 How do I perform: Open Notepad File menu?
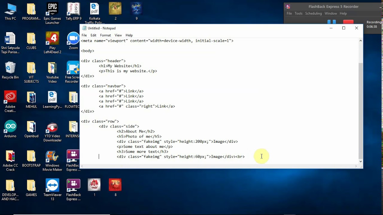(84, 35)
